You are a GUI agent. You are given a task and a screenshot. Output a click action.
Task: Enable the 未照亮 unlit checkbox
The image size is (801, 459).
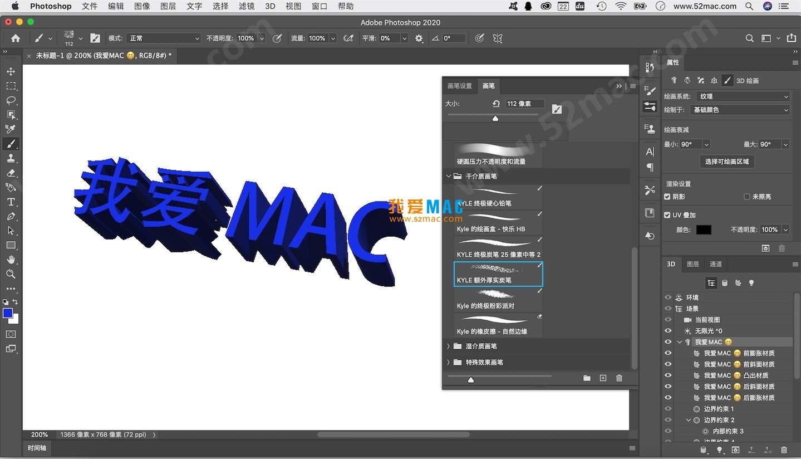pos(747,197)
